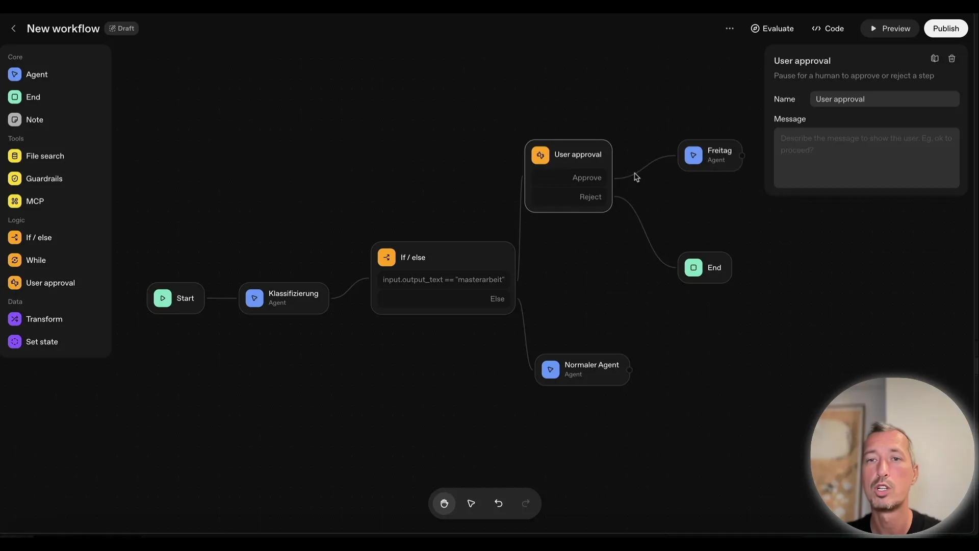Add an MCP tool node

point(34,201)
